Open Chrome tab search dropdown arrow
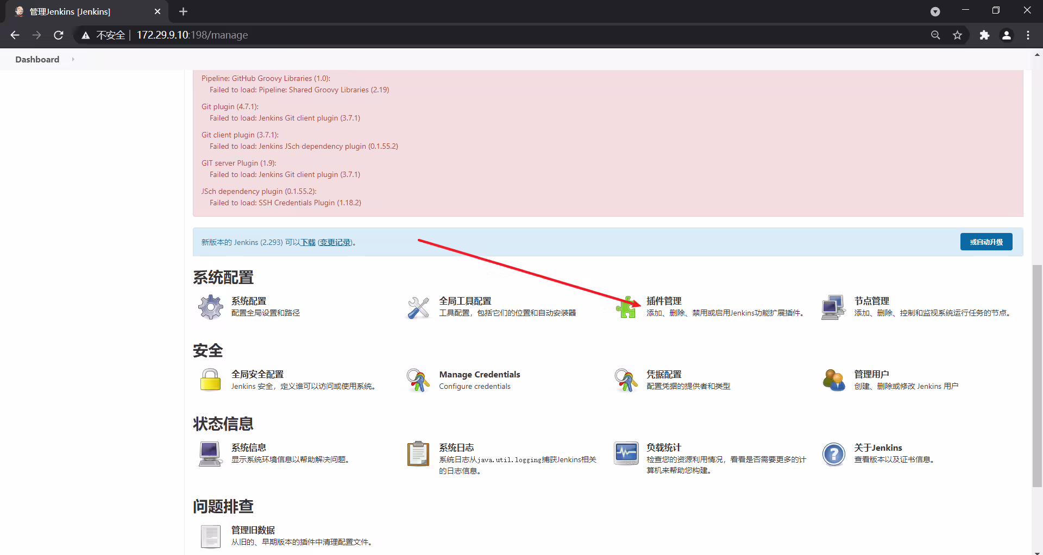This screenshot has height=555, width=1043. [935, 11]
